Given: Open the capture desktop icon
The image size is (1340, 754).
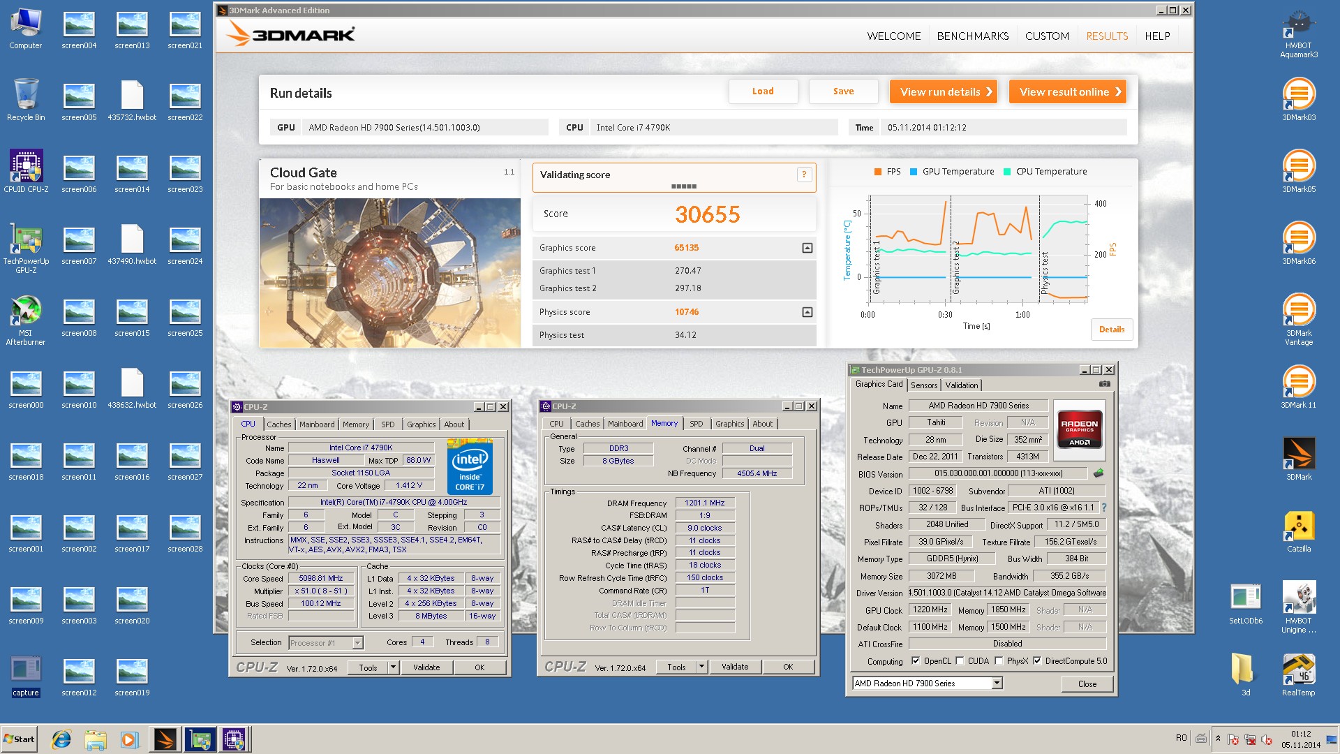Looking at the screenshot, I should 26,675.
